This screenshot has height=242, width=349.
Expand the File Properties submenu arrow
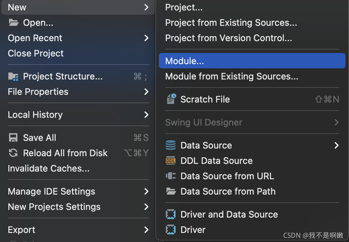click(x=146, y=92)
